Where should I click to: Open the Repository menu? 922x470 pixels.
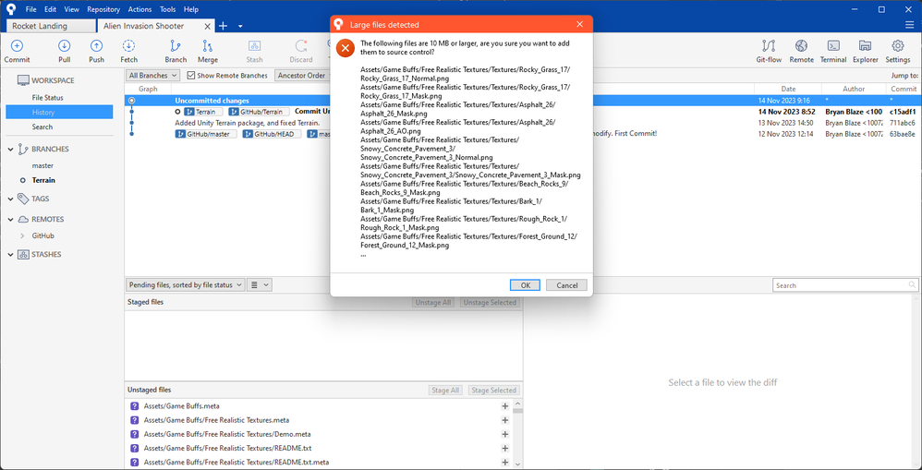tap(103, 9)
